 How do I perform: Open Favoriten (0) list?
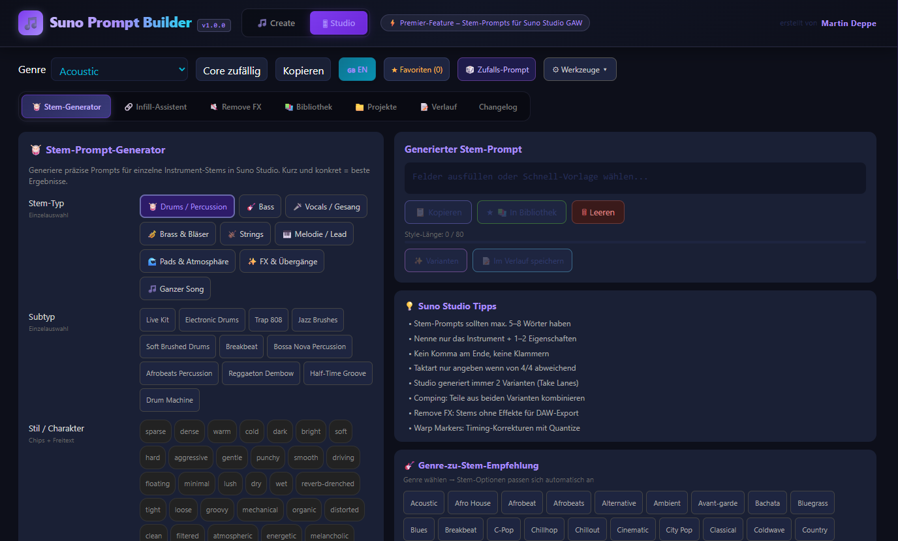pos(416,69)
